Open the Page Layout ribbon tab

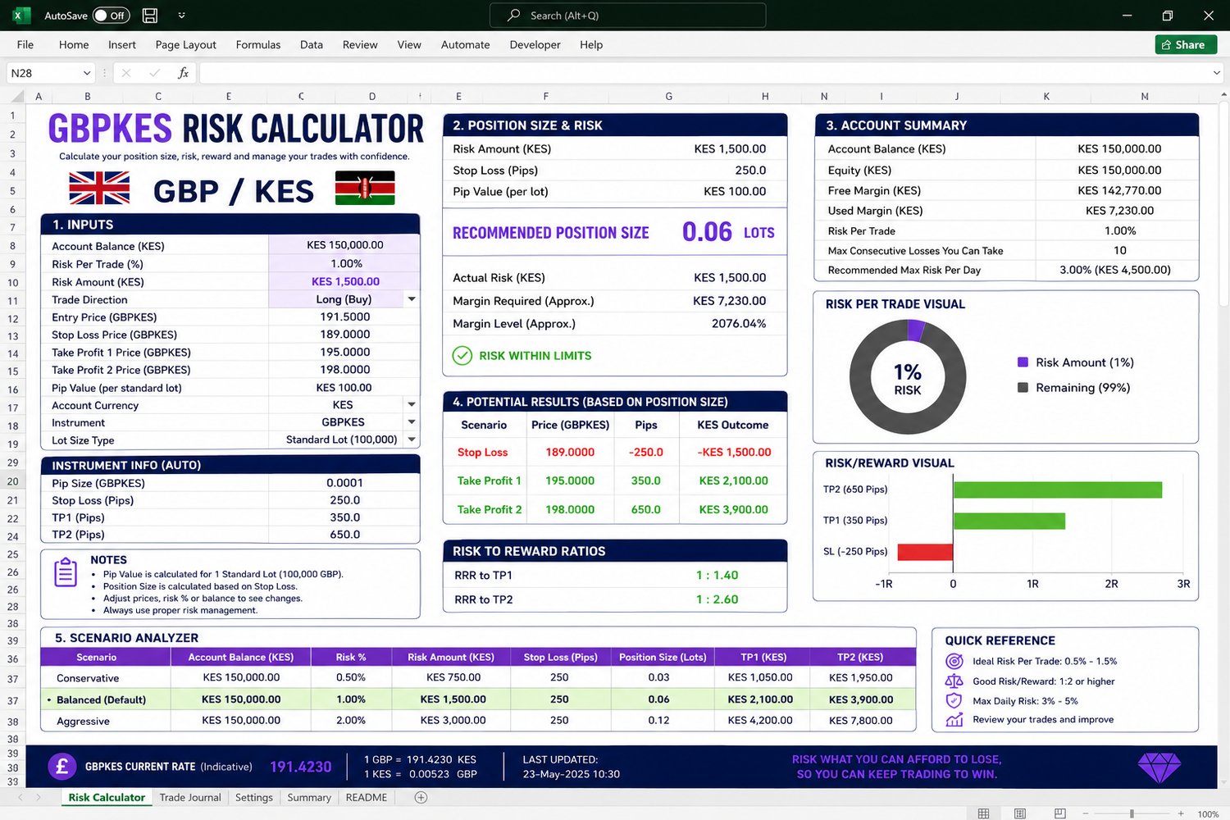(x=186, y=45)
